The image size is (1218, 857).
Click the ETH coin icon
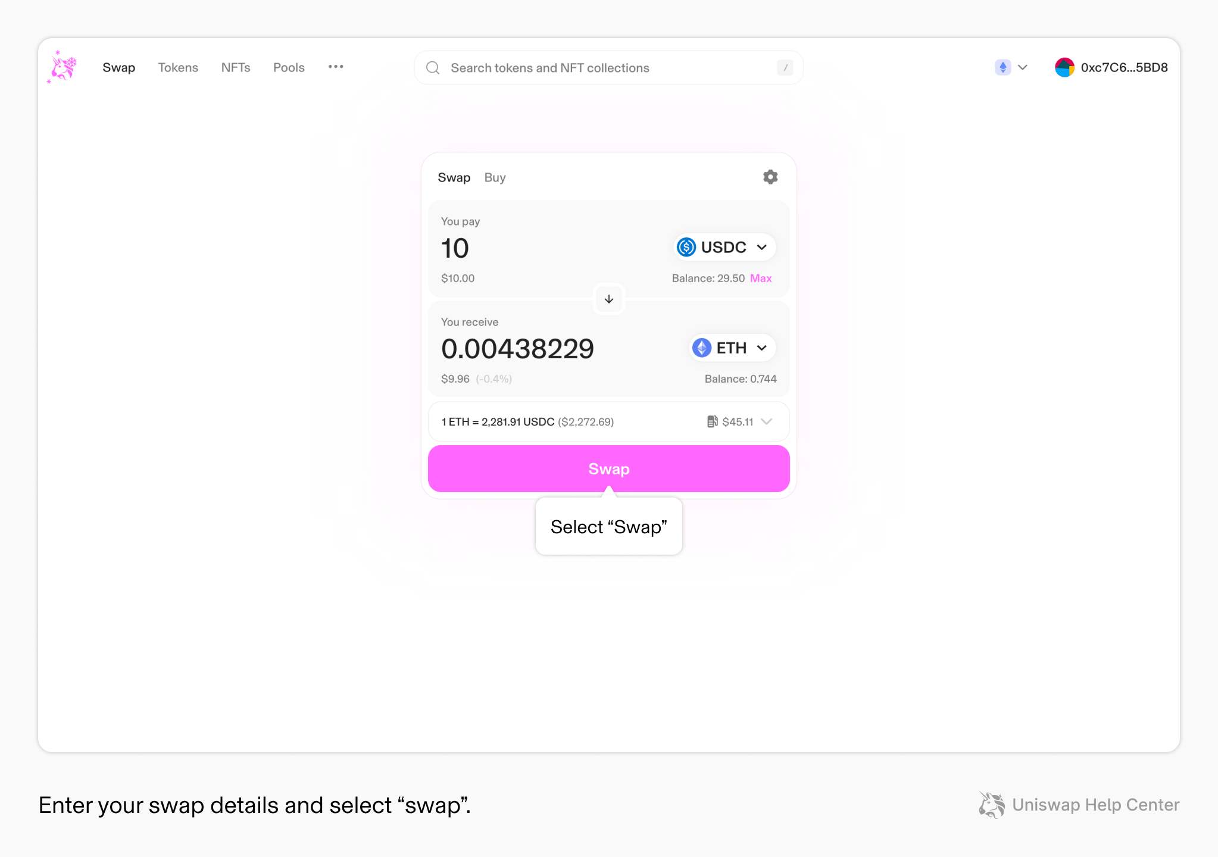[701, 348]
